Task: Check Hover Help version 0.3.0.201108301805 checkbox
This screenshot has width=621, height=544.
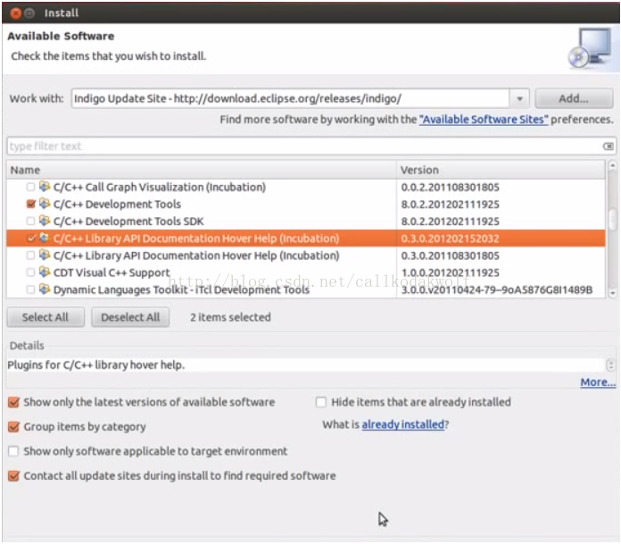Action: point(30,255)
